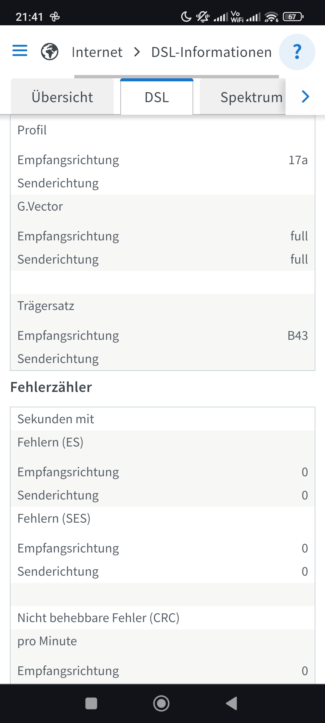
Task: Tap the battery indicator in status bar
Action: [x=293, y=17]
